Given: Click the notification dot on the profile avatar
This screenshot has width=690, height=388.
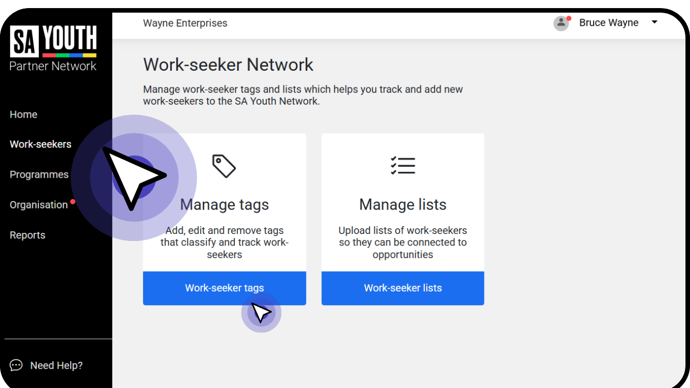Looking at the screenshot, I should [569, 18].
